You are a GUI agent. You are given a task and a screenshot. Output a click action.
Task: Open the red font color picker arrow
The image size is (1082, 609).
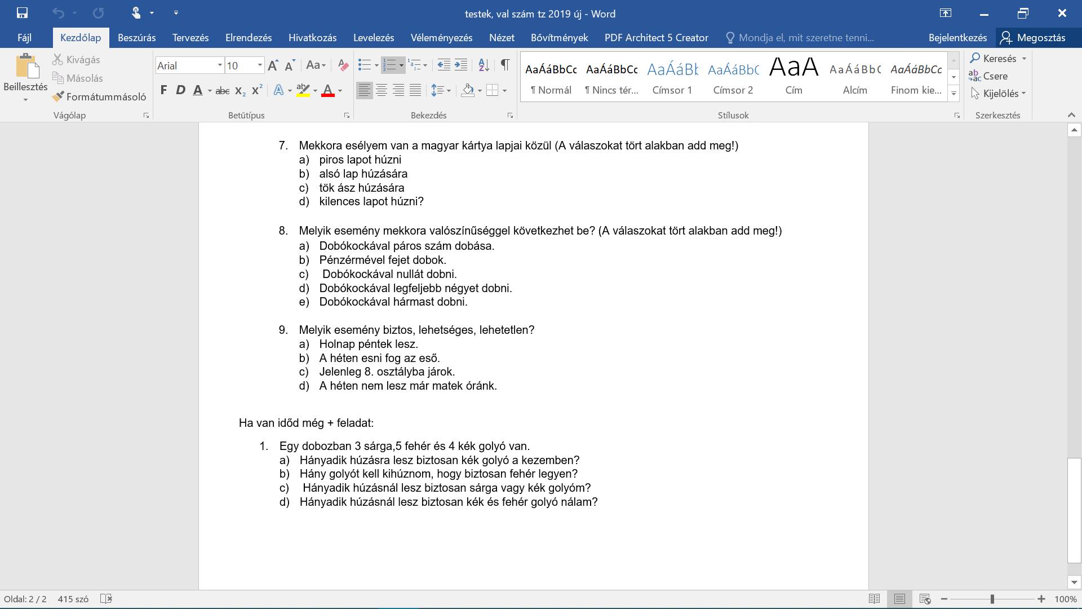point(340,91)
